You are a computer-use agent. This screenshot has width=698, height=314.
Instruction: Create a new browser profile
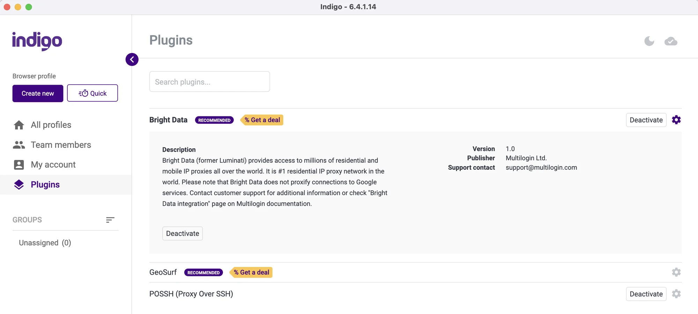point(38,93)
